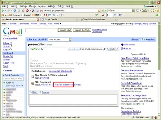Click the View as slideshow link
This screenshot has height=120, width=161.
pyautogui.click(x=63, y=85)
